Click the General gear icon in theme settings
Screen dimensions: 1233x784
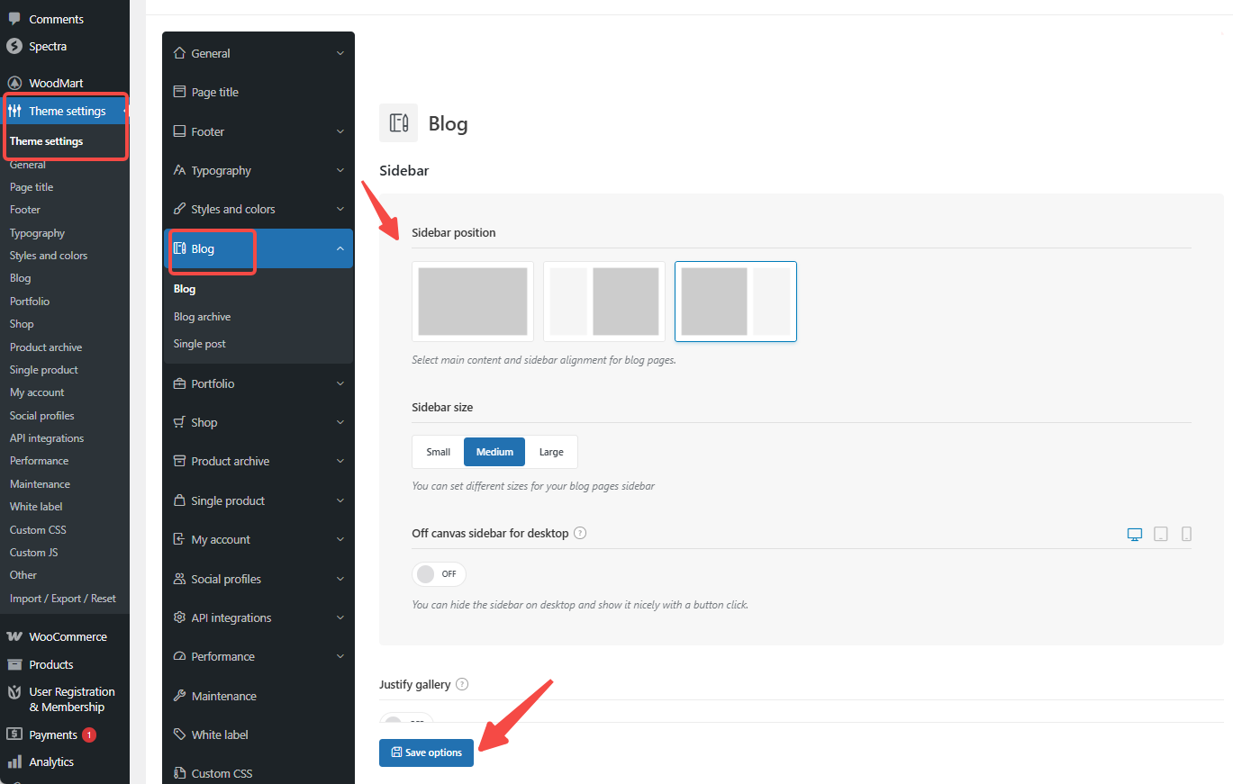click(x=181, y=53)
